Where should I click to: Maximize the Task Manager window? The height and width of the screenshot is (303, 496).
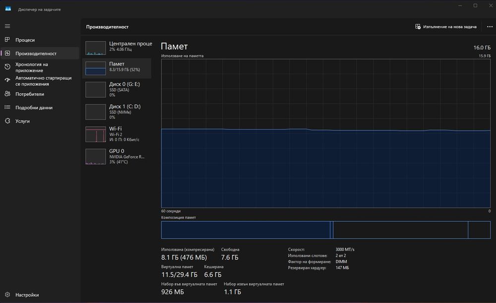point(476,5)
